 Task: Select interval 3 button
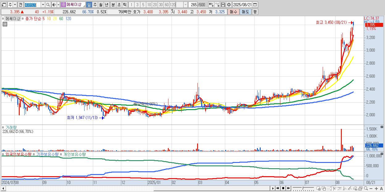[x=137, y=5]
